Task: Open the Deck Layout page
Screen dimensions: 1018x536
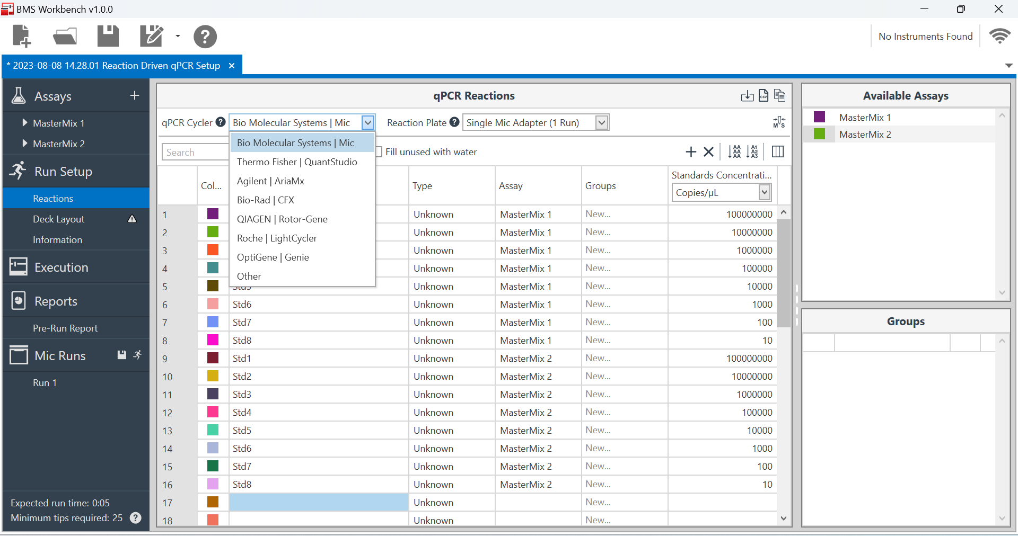Action: tap(59, 219)
